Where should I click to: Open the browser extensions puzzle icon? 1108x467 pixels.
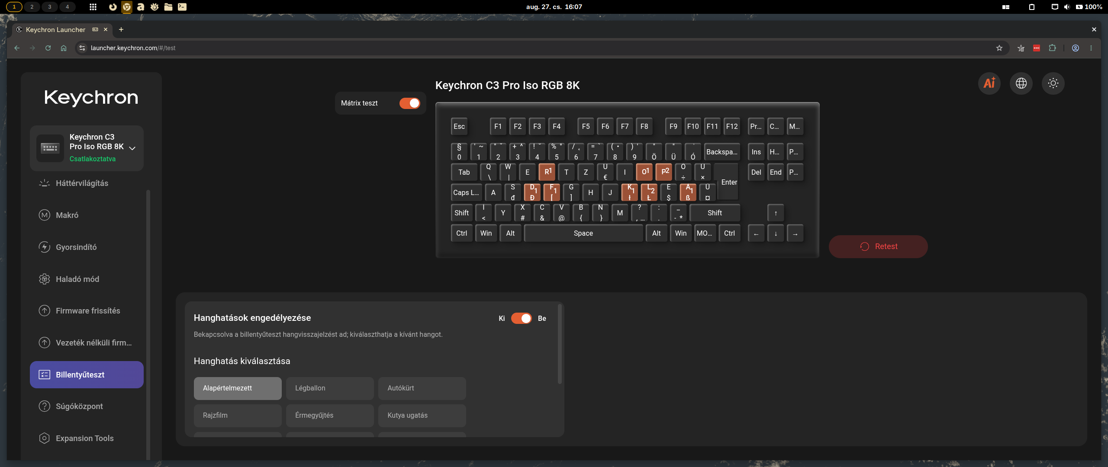click(x=1052, y=48)
